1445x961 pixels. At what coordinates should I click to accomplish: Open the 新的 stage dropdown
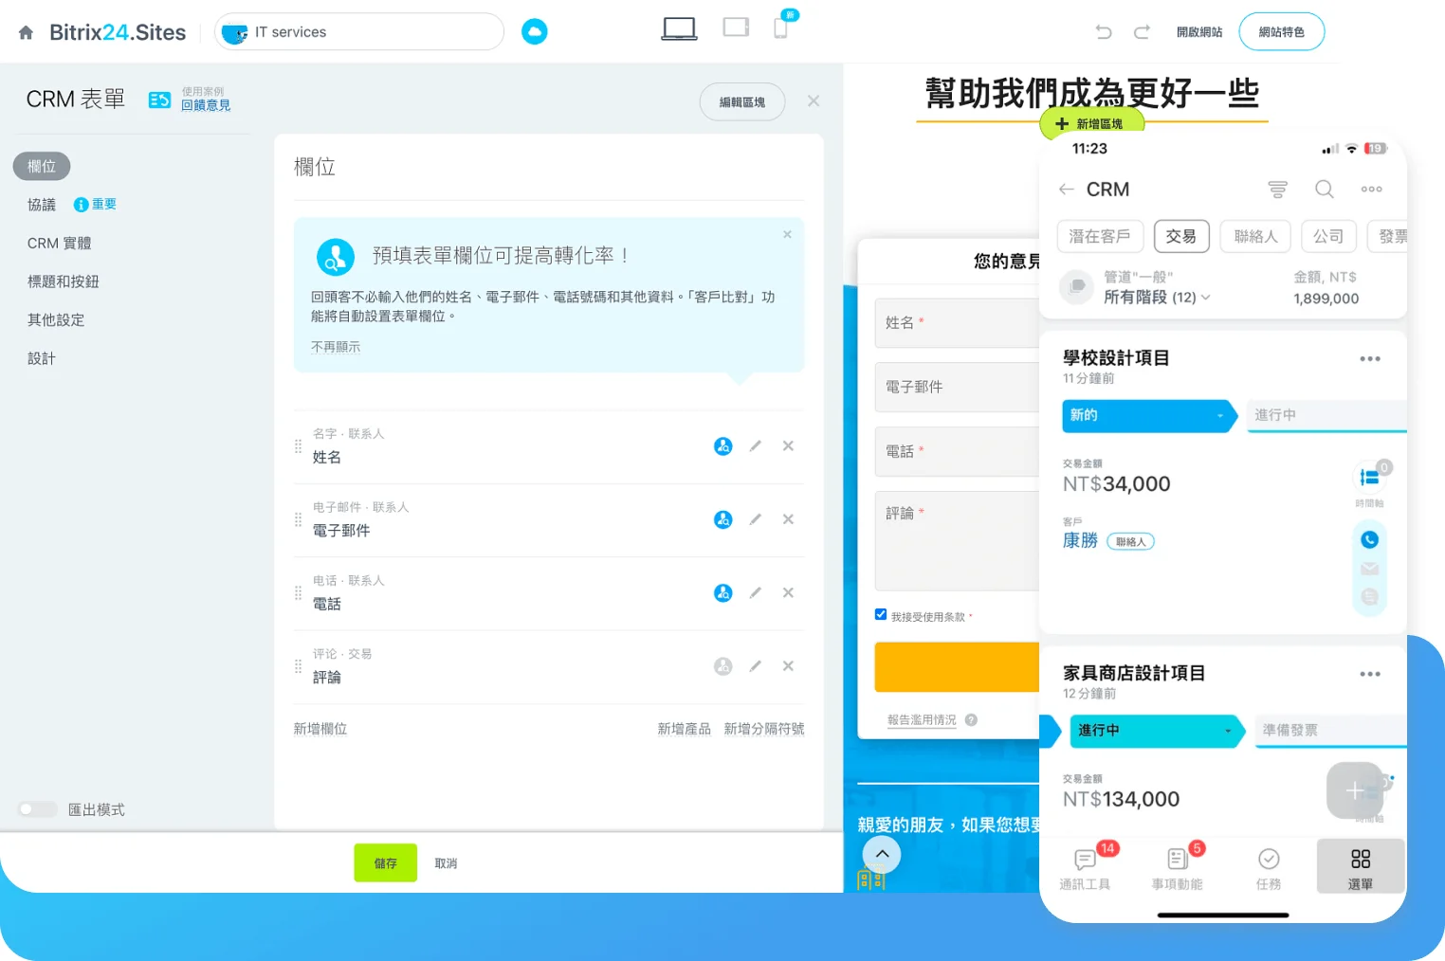point(1220,416)
